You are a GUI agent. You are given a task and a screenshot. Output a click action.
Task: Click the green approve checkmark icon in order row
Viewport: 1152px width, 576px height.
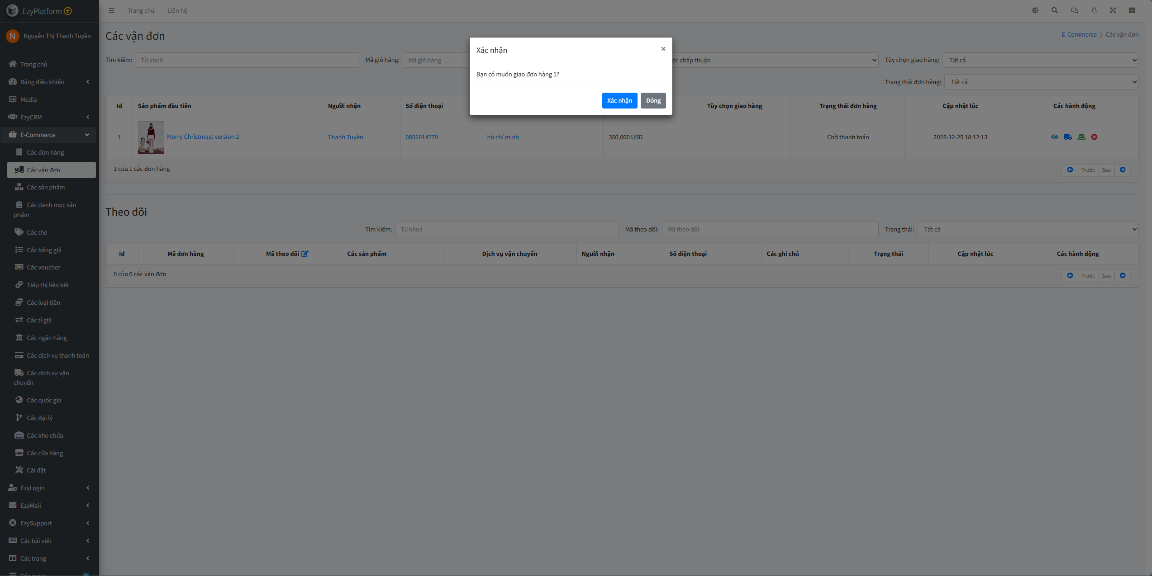pyautogui.click(x=1081, y=137)
